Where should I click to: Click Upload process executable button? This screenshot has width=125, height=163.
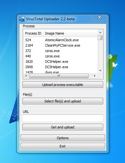63,85
